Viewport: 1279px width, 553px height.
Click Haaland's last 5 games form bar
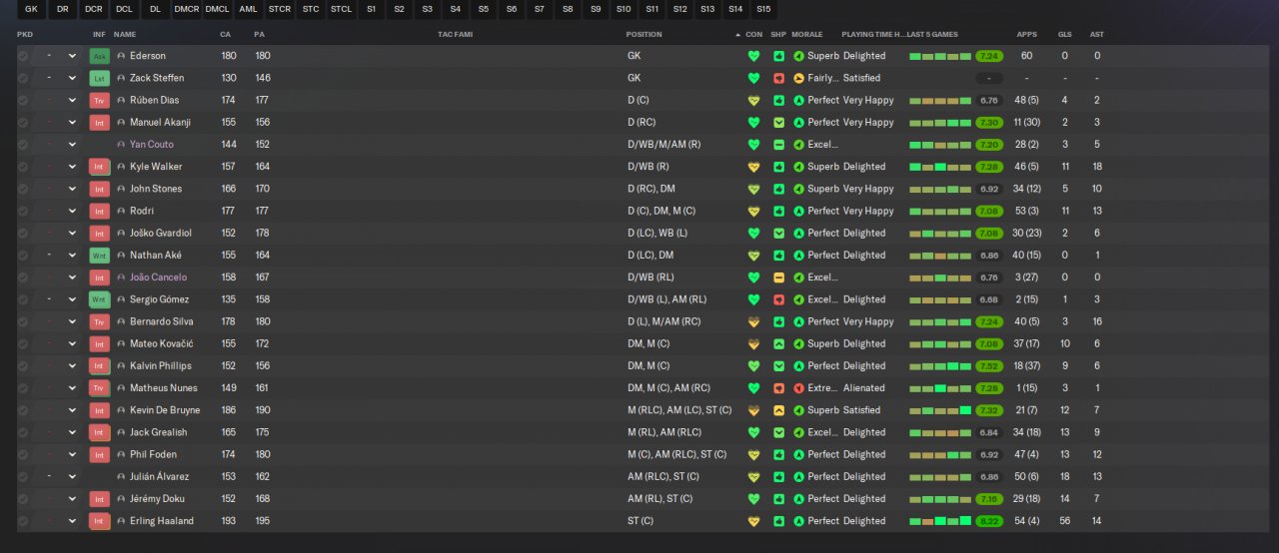940,520
